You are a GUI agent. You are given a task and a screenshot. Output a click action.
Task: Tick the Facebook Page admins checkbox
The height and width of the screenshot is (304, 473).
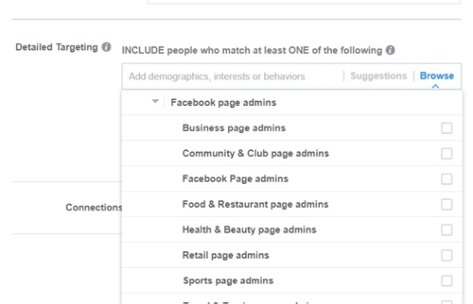447,179
